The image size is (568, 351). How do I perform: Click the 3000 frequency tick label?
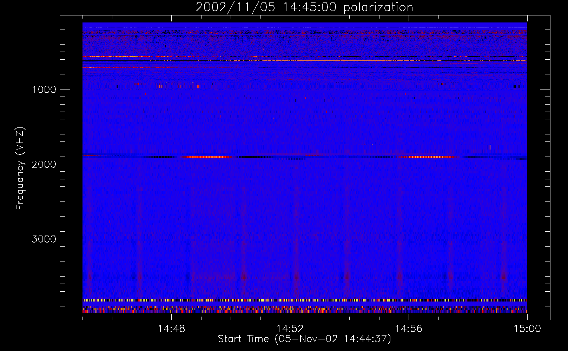pos(44,239)
